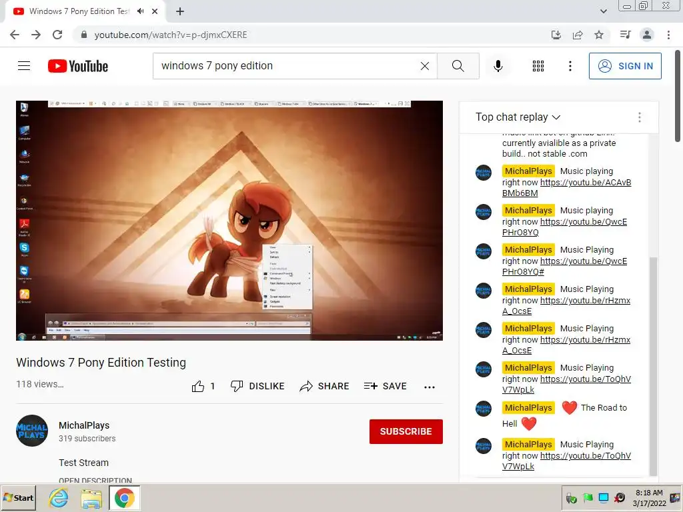Mute the tab via speaker icon
Viewport: 683px width, 512px height.
[140, 11]
